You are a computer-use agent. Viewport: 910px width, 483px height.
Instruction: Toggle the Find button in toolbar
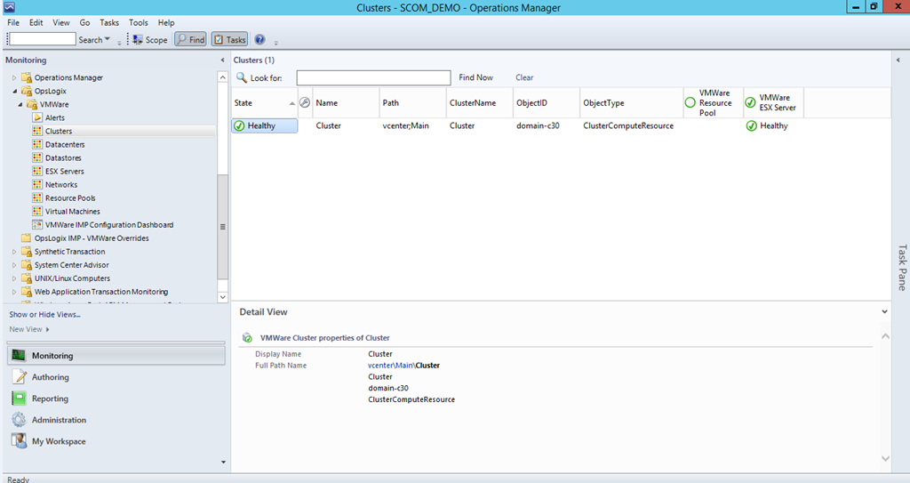pyautogui.click(x=190, y=39)
